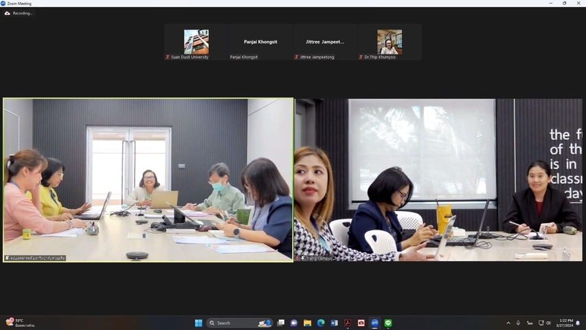Screen dimensions: 586x330
Task: Open Zoom app from the taskbar
Action: [374, 323]
